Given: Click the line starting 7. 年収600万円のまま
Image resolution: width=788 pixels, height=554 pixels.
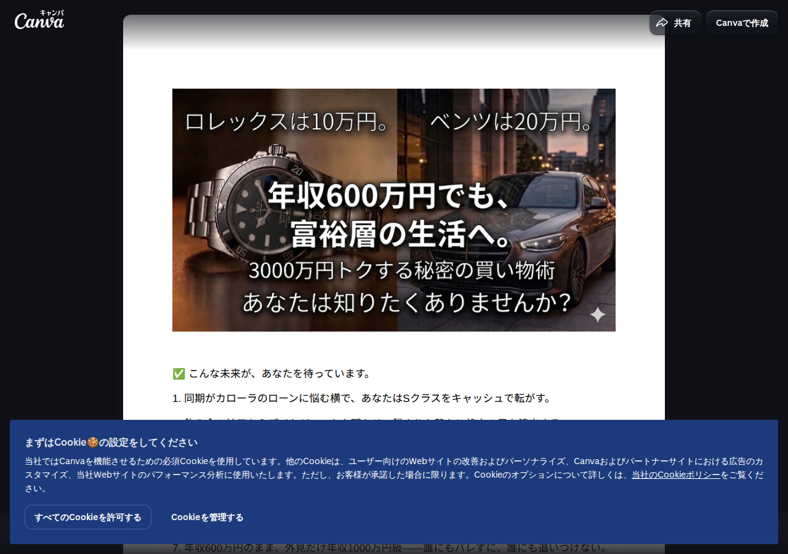Looking at the screenshot, I should pos(390,548).
